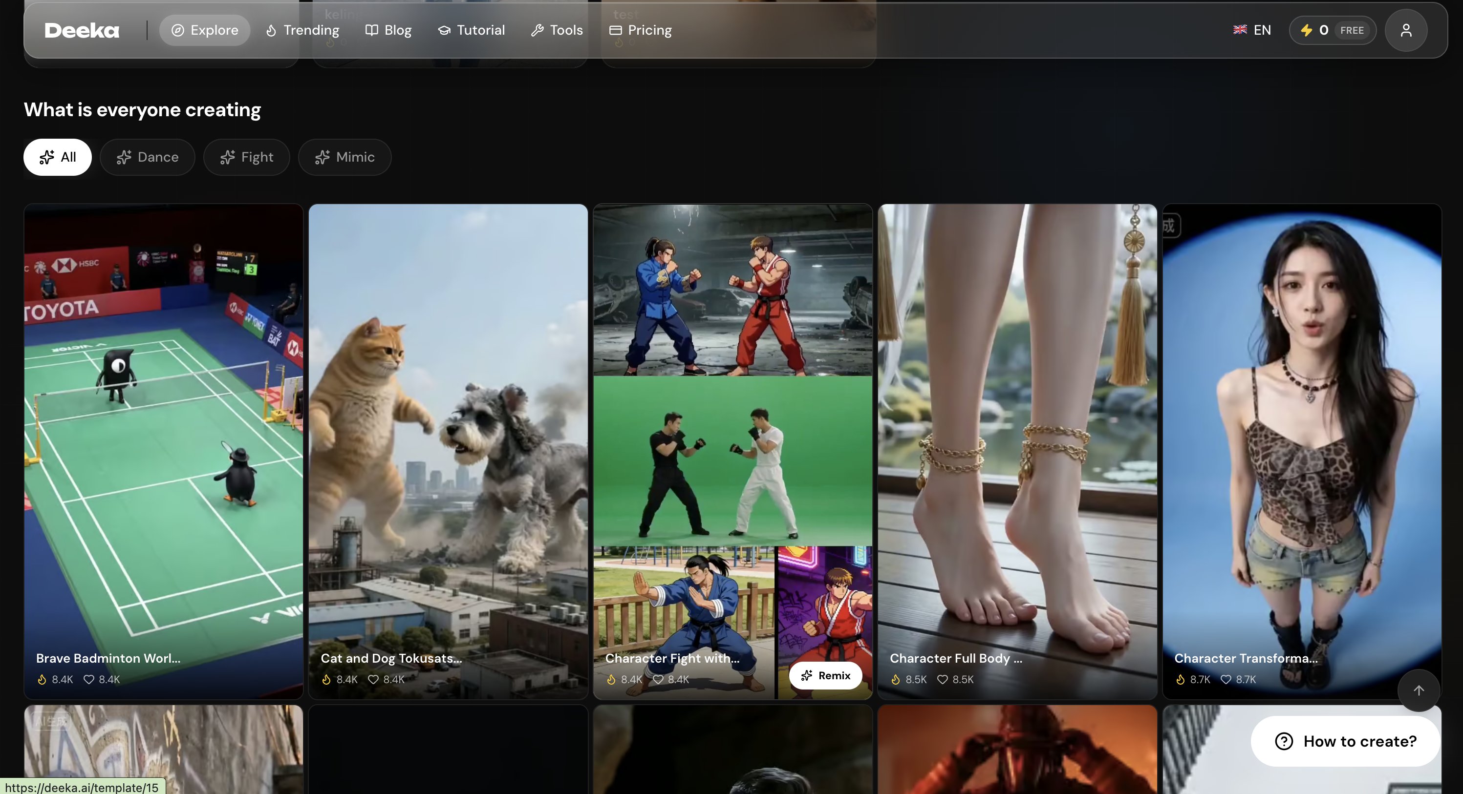The image size is (1463, 794).
Task: Open the Tools menu
Action: pyautogui.click(x=557, y=30)
